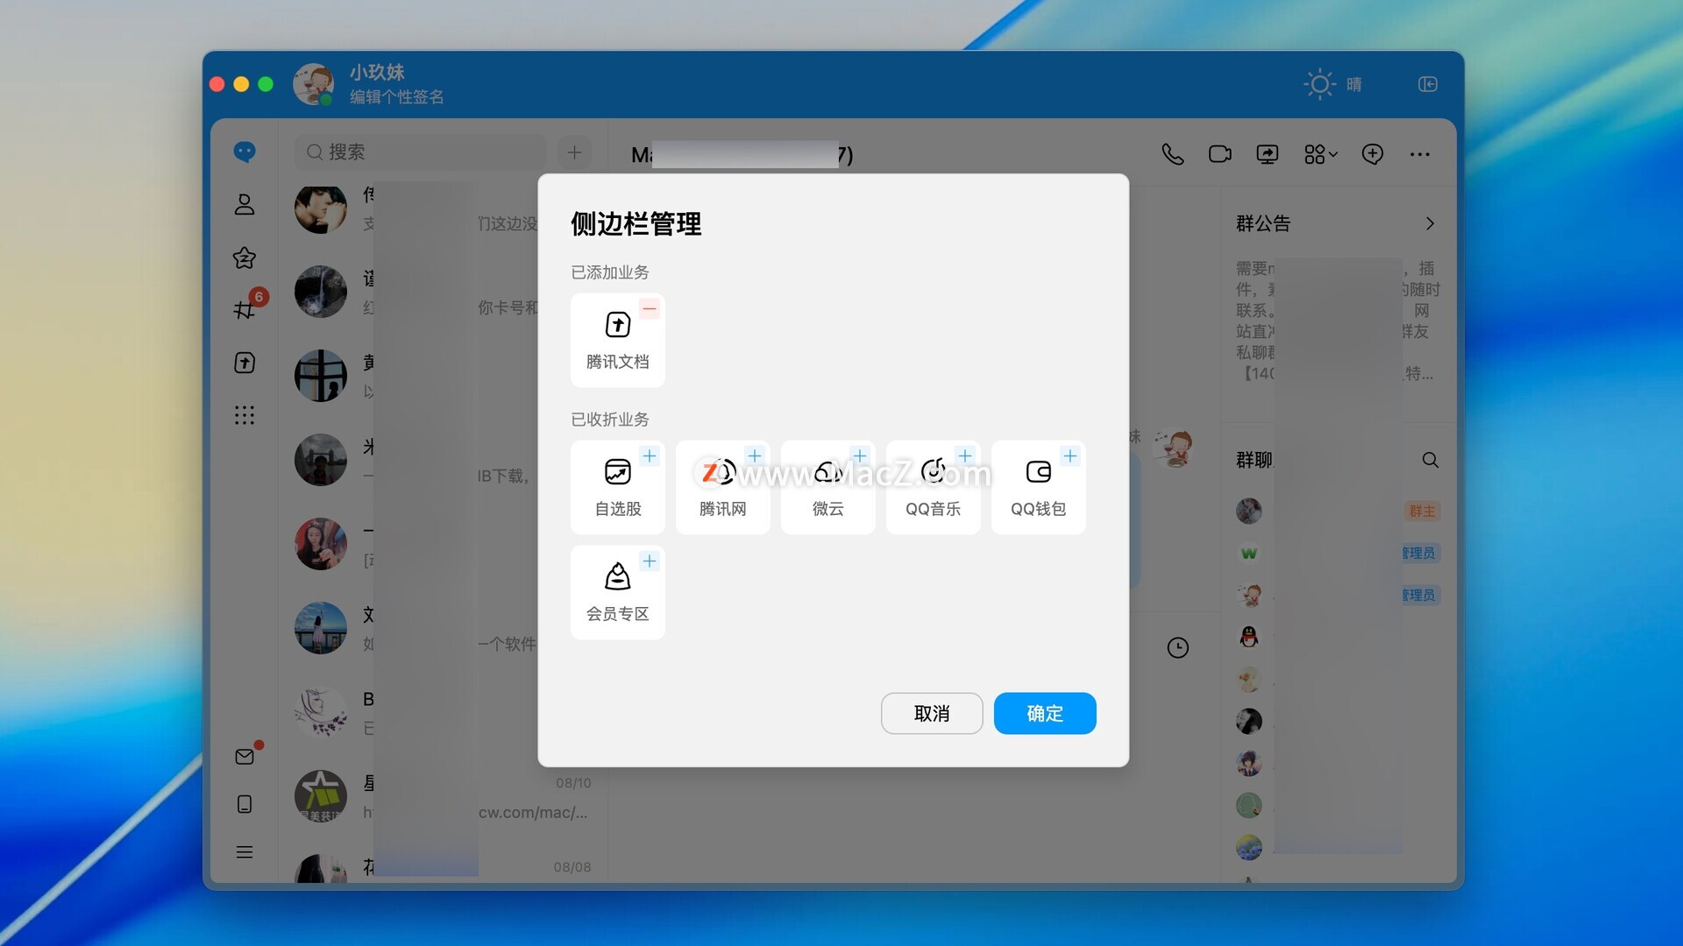Start a voice call with the phone icon
1683x946 pixels.
pos(1172,154)
